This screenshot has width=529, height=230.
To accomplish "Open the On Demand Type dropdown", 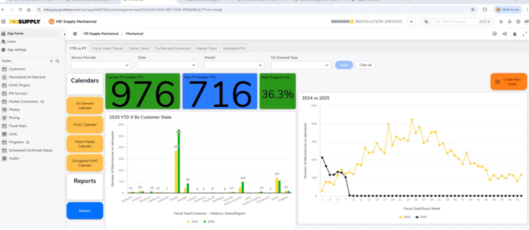I will point(301,65).
